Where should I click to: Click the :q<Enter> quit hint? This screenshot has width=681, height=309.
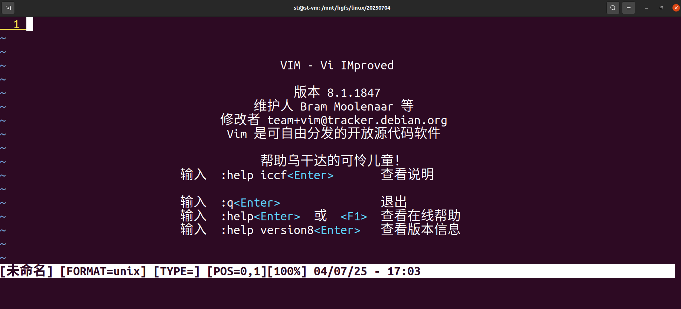pos(250,203)
